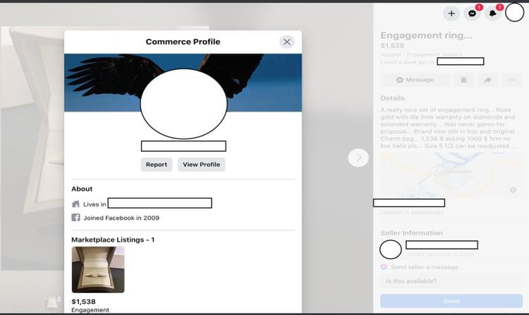Open the approximate location map
This screenshot has height=315, width=529.
[451, 174]
